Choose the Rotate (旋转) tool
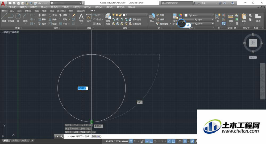Screen dimensions: 266x144 pyautogui.click(x=53, y=15)
